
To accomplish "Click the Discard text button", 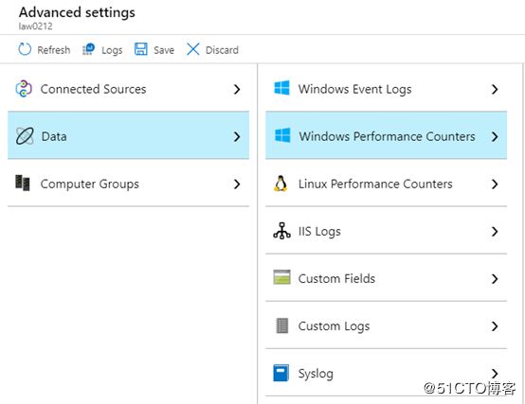I will pos(222,50).
